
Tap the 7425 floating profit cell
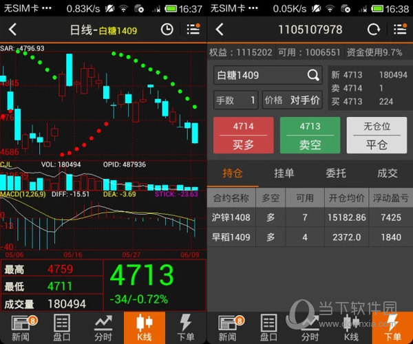(391, 217)
